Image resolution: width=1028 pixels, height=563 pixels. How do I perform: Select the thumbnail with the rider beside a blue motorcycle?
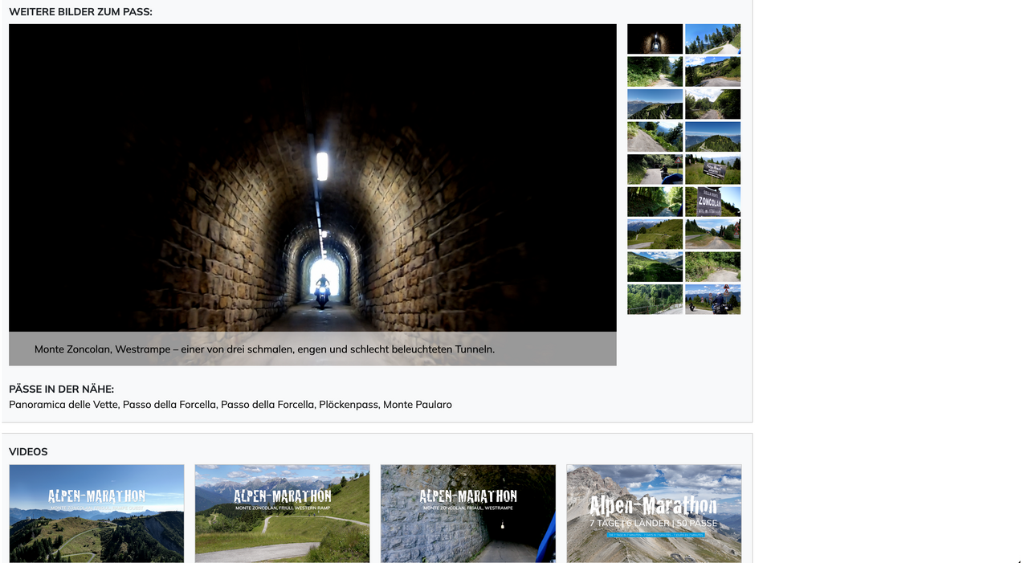tap(655, 169)
